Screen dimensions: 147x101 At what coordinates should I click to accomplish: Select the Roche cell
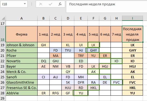pyautogui.click(x=21, y=50)
